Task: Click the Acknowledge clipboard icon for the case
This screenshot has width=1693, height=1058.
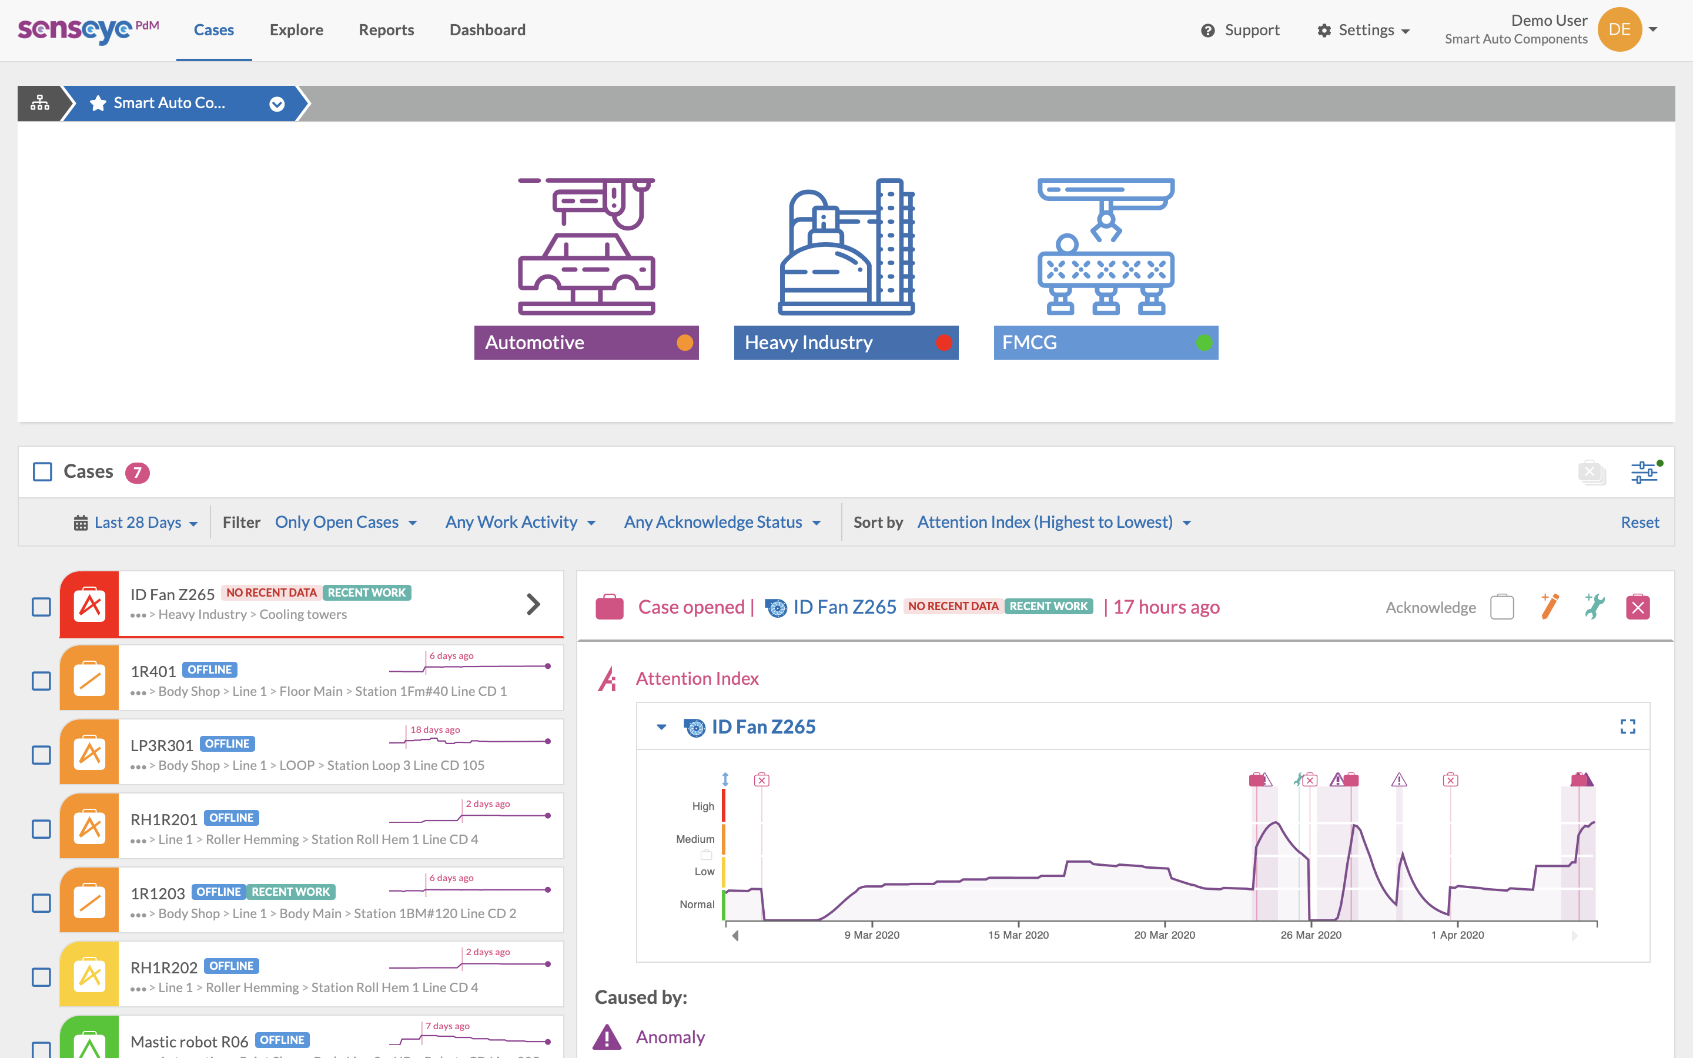Action: (x=1501, y=607)
